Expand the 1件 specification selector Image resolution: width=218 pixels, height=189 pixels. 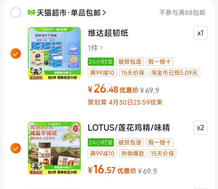pyautogui.click(x=95, y=48)
